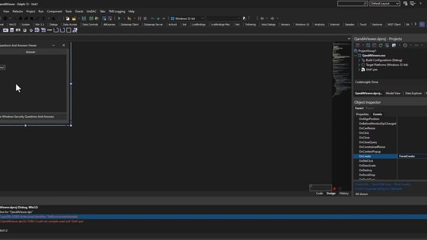Open the Default Layout dropdown

tap(384, 3)
